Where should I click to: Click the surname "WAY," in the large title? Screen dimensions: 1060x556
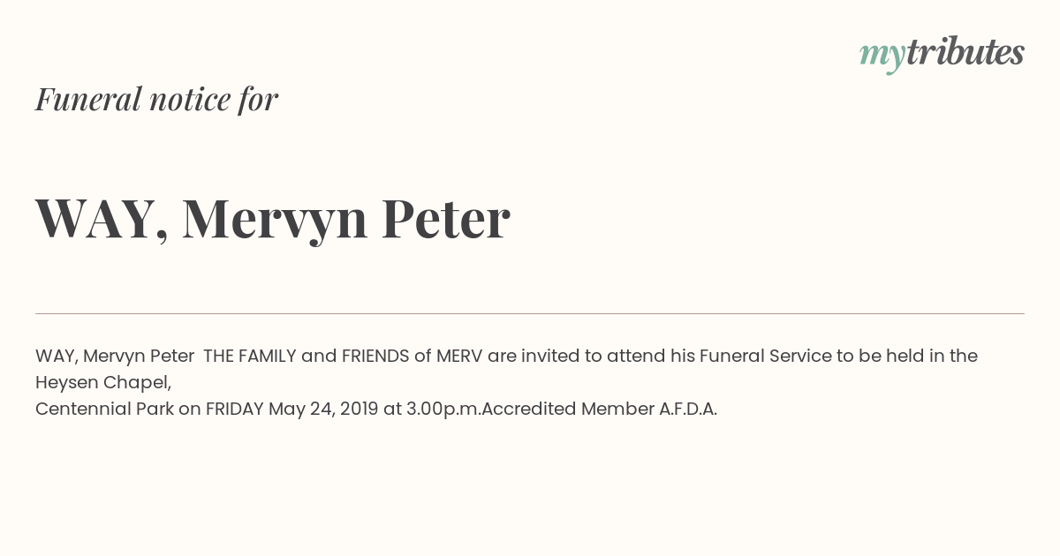coord(102,219)
